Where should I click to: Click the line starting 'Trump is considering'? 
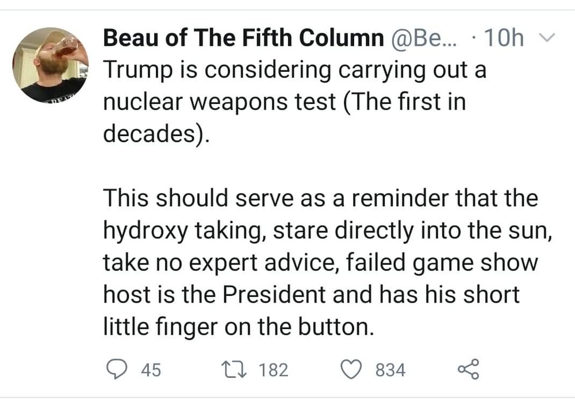click(295, 71)
